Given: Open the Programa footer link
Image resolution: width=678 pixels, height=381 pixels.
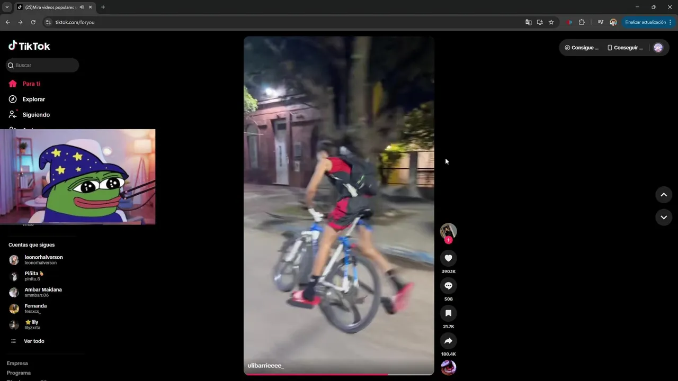Looking at the screenshot, I should click(x=19, y=373).
